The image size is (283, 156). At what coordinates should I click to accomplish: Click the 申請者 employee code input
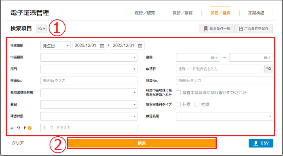tap(219, 69)
